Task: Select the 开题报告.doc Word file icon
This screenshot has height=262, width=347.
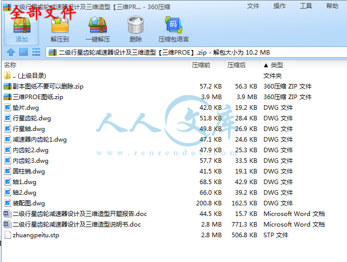Action: [x=8, y=213]
